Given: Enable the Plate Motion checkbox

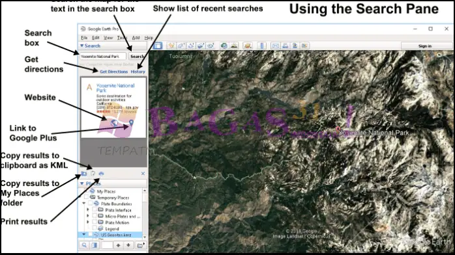Looking at the screenshot, I should pyautogui.click(x=95, y=222).
